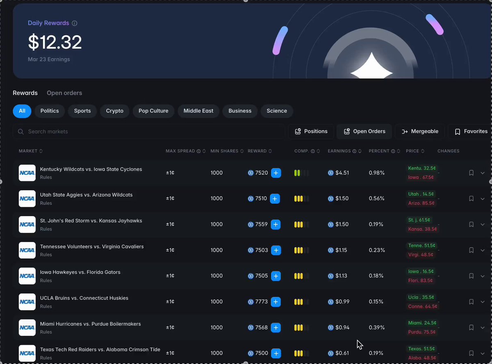The height and width of the screenshot is (364, 492).
Task: Select the Crypto category filter
Action: point(115,111)
